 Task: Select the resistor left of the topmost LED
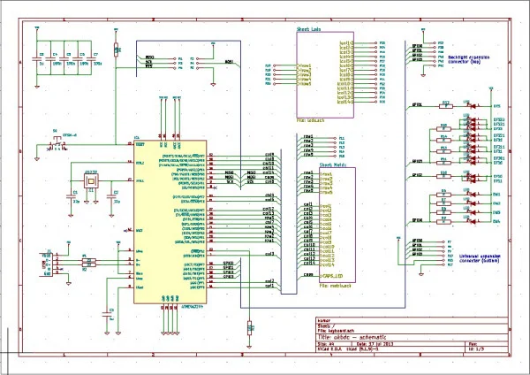pyautogui.click(x=444, y=106)
